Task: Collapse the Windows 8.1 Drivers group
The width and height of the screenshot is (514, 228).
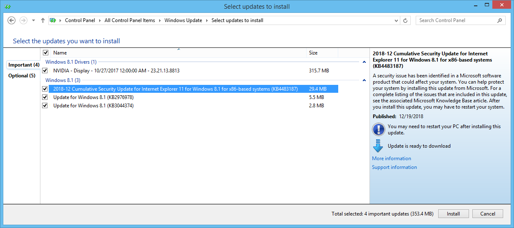Action: tap(364, 62)
